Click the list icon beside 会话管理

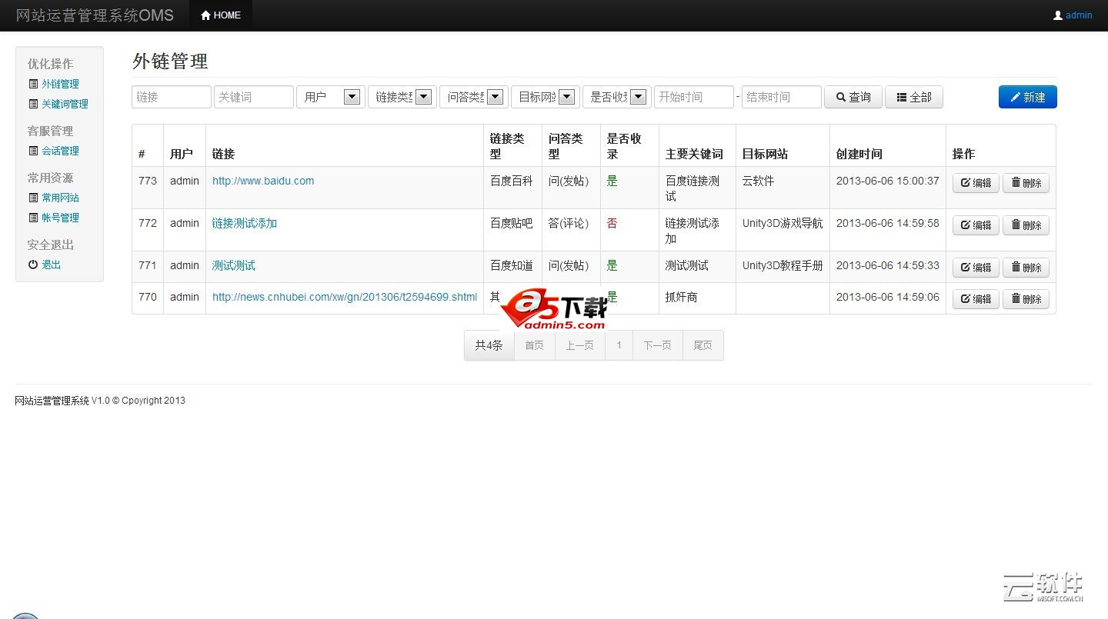(x=33, y=151)
